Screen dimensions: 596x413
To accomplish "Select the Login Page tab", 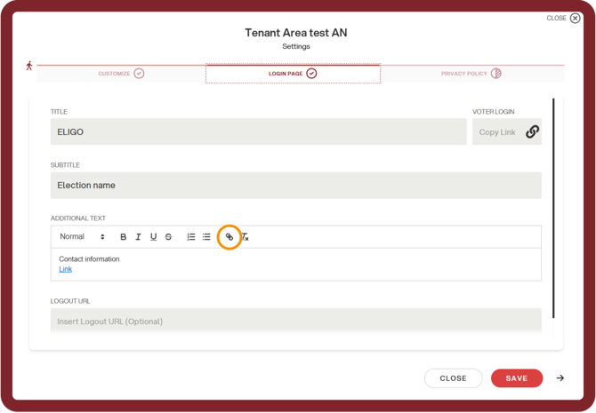I will (293, 73).
